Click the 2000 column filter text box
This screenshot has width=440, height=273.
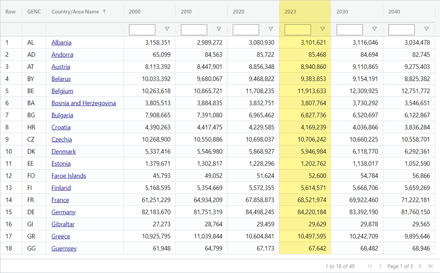point(142,29)
